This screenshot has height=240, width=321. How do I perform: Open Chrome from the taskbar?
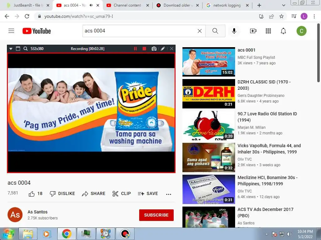67,234
